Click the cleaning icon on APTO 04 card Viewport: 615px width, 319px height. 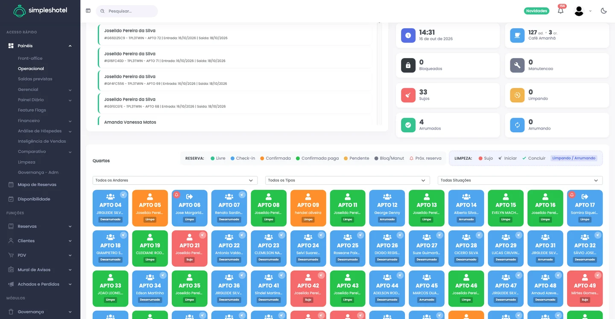[x=123, y=195]
